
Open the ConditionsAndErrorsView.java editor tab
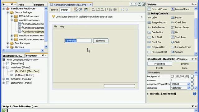tap(71, 5)
